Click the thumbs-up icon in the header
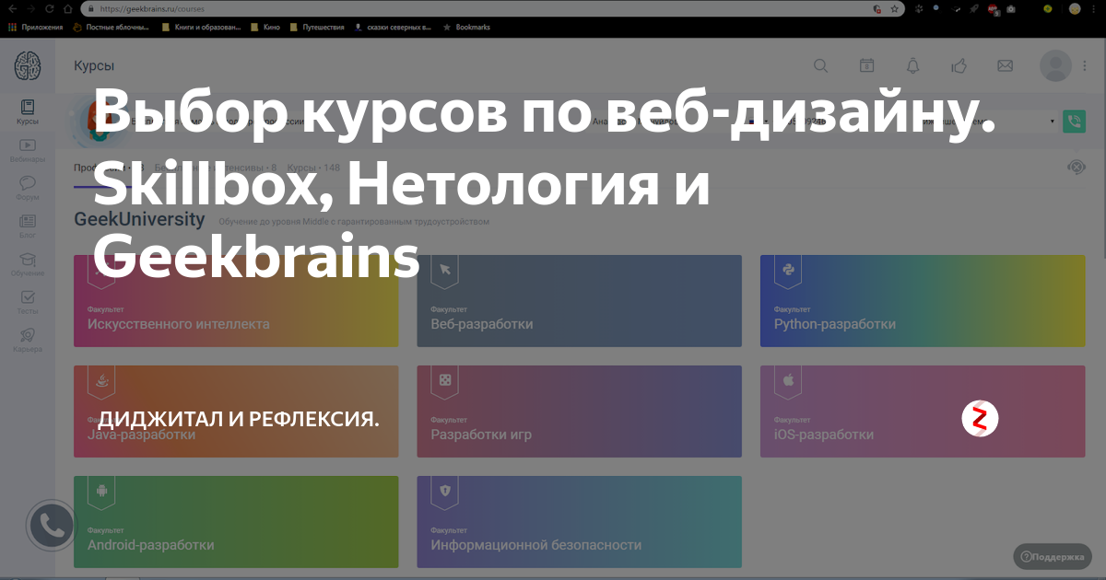1106x580 pixels. (x=959, y=65)
